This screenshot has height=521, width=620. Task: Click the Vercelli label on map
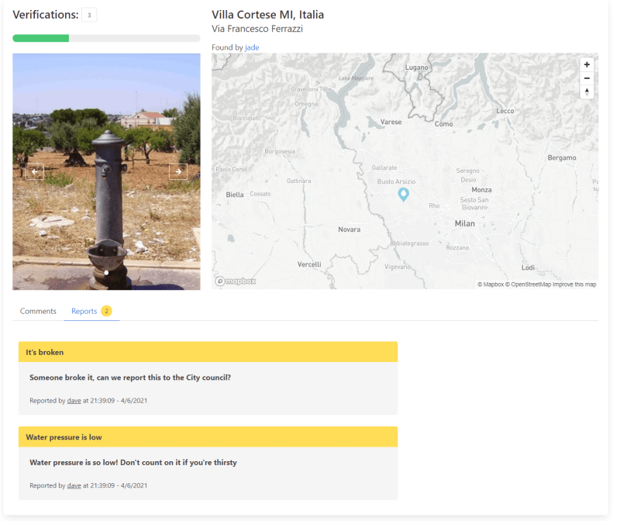(309, 264)
